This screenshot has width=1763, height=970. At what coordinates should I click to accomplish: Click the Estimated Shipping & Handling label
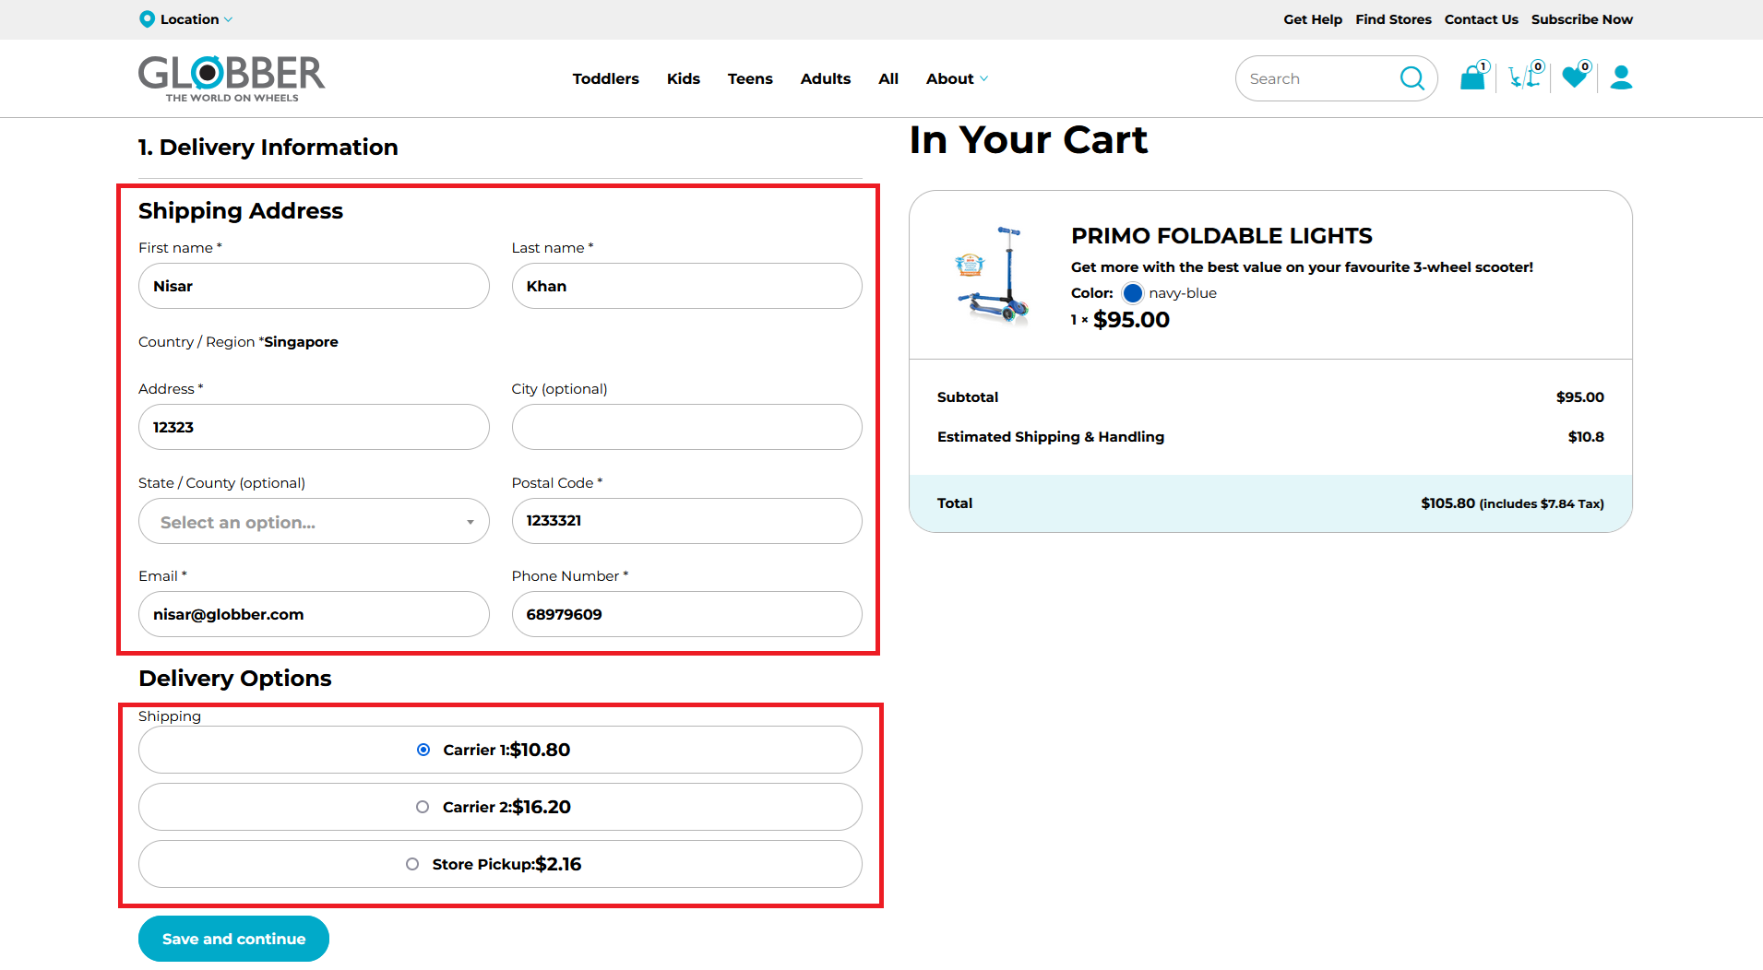[x=1051, y=437]
